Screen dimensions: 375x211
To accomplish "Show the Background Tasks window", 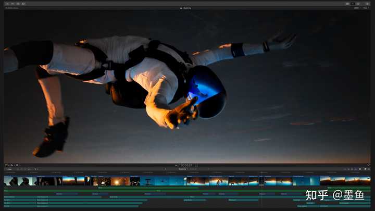I will coord(18,4).
